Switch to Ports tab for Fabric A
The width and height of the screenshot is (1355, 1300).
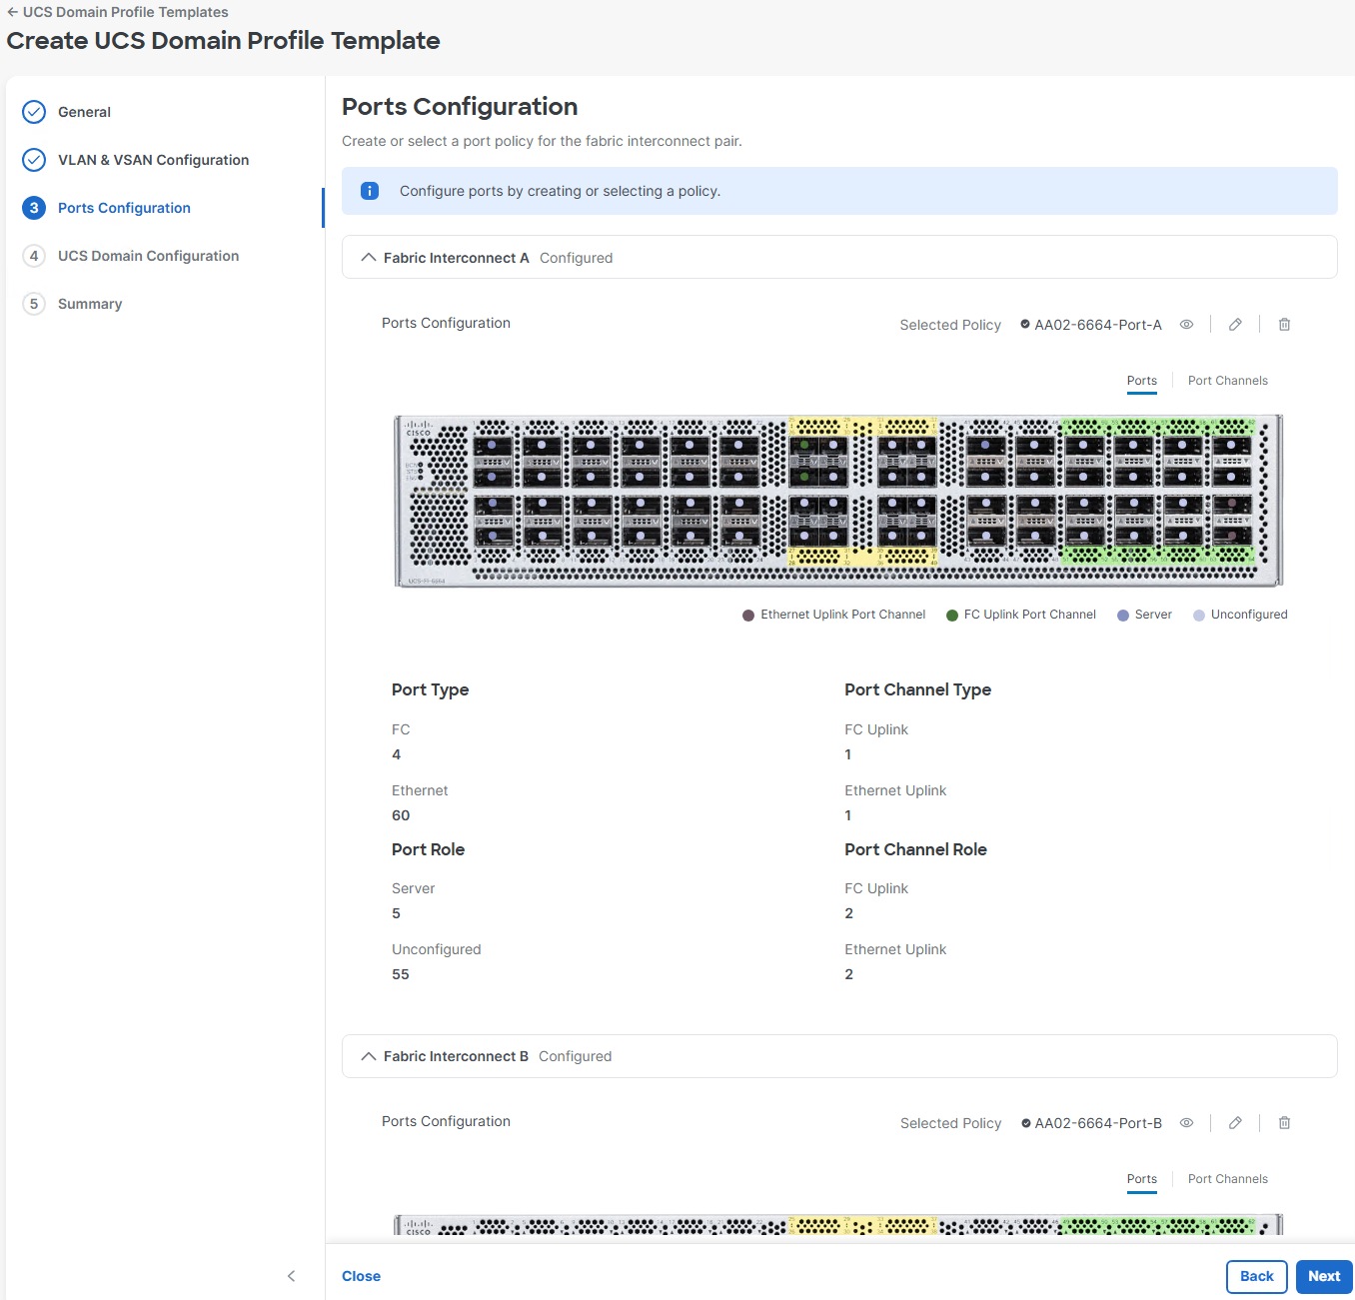[1142, 381]
